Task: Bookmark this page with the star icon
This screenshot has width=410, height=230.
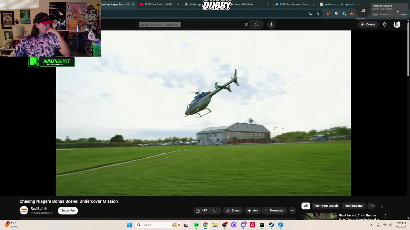Action: [318, 13]
